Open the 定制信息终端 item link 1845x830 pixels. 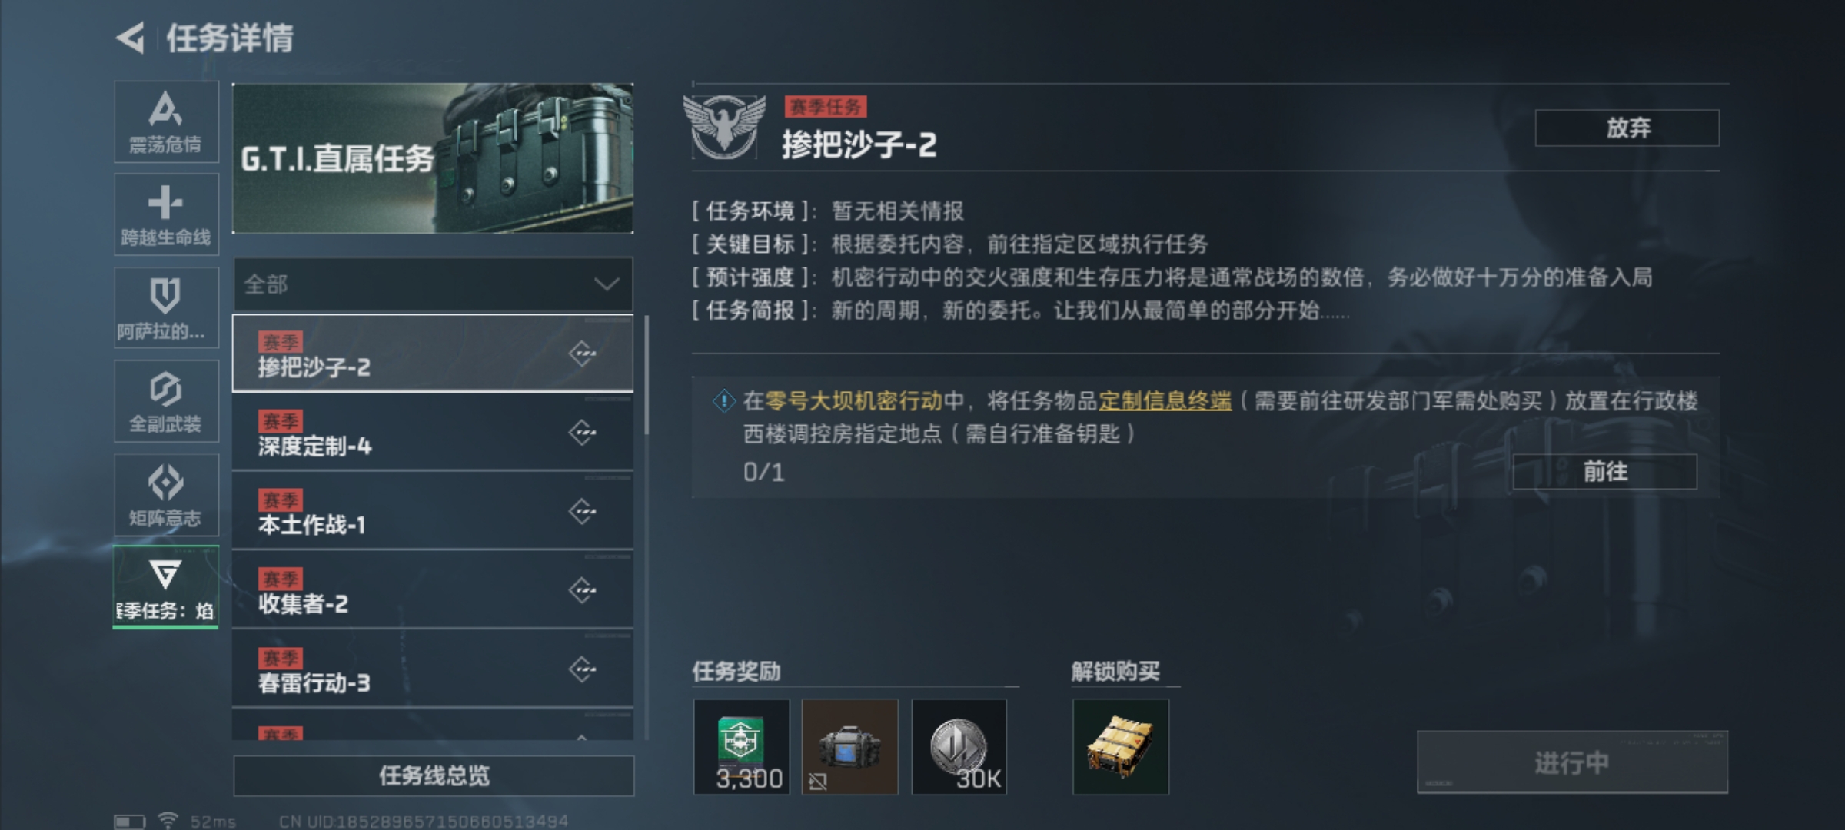click(x=1165, y=400)
